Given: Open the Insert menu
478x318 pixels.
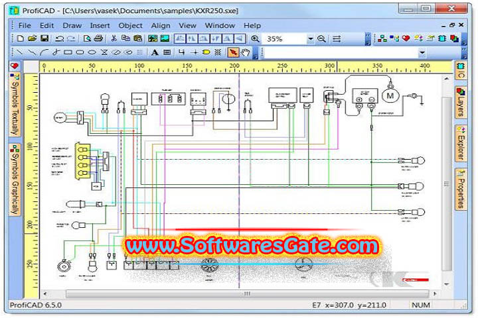Looking at the screenshot, I should coord(100,26).
